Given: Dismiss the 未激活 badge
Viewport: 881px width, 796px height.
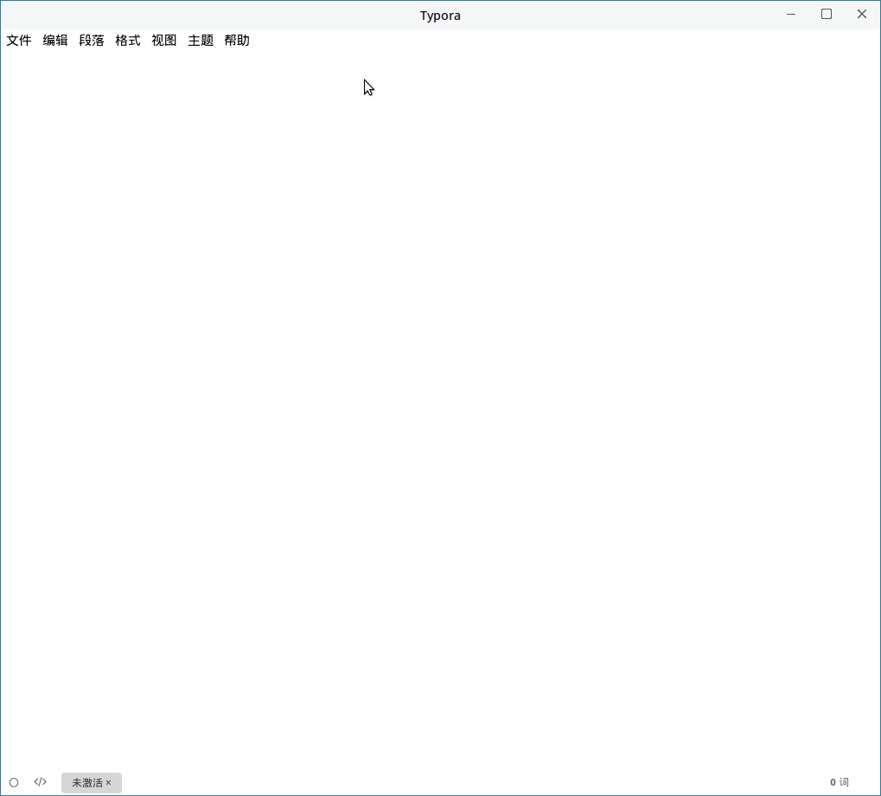Looking at the screenshot, I should point(108,782).
